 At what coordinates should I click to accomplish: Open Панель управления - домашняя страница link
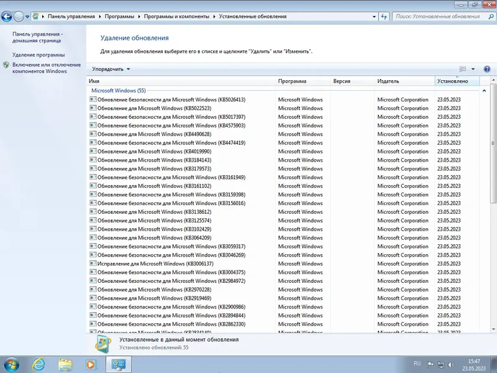click(37, 37)
